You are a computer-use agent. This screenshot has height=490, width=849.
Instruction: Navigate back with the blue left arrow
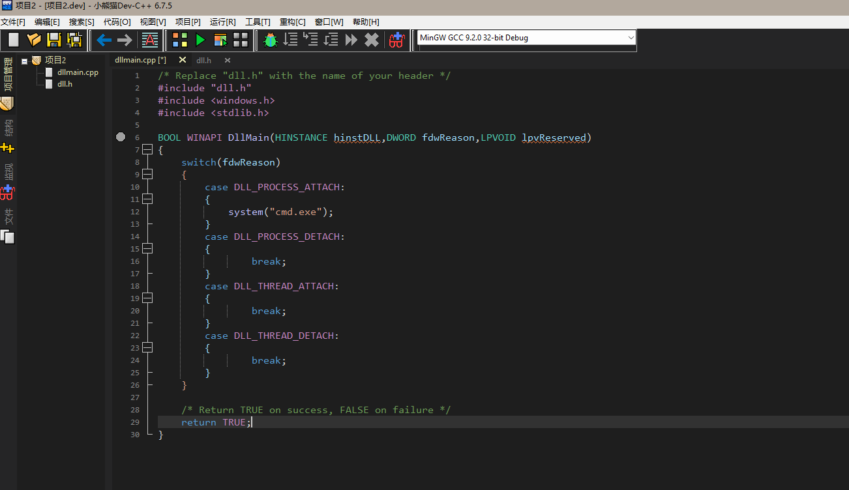tap(104, 40)
